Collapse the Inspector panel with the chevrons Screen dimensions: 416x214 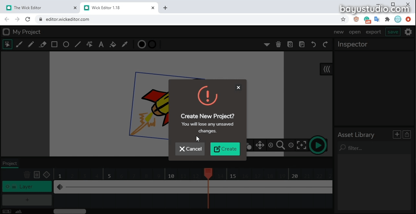coord(326,69)
